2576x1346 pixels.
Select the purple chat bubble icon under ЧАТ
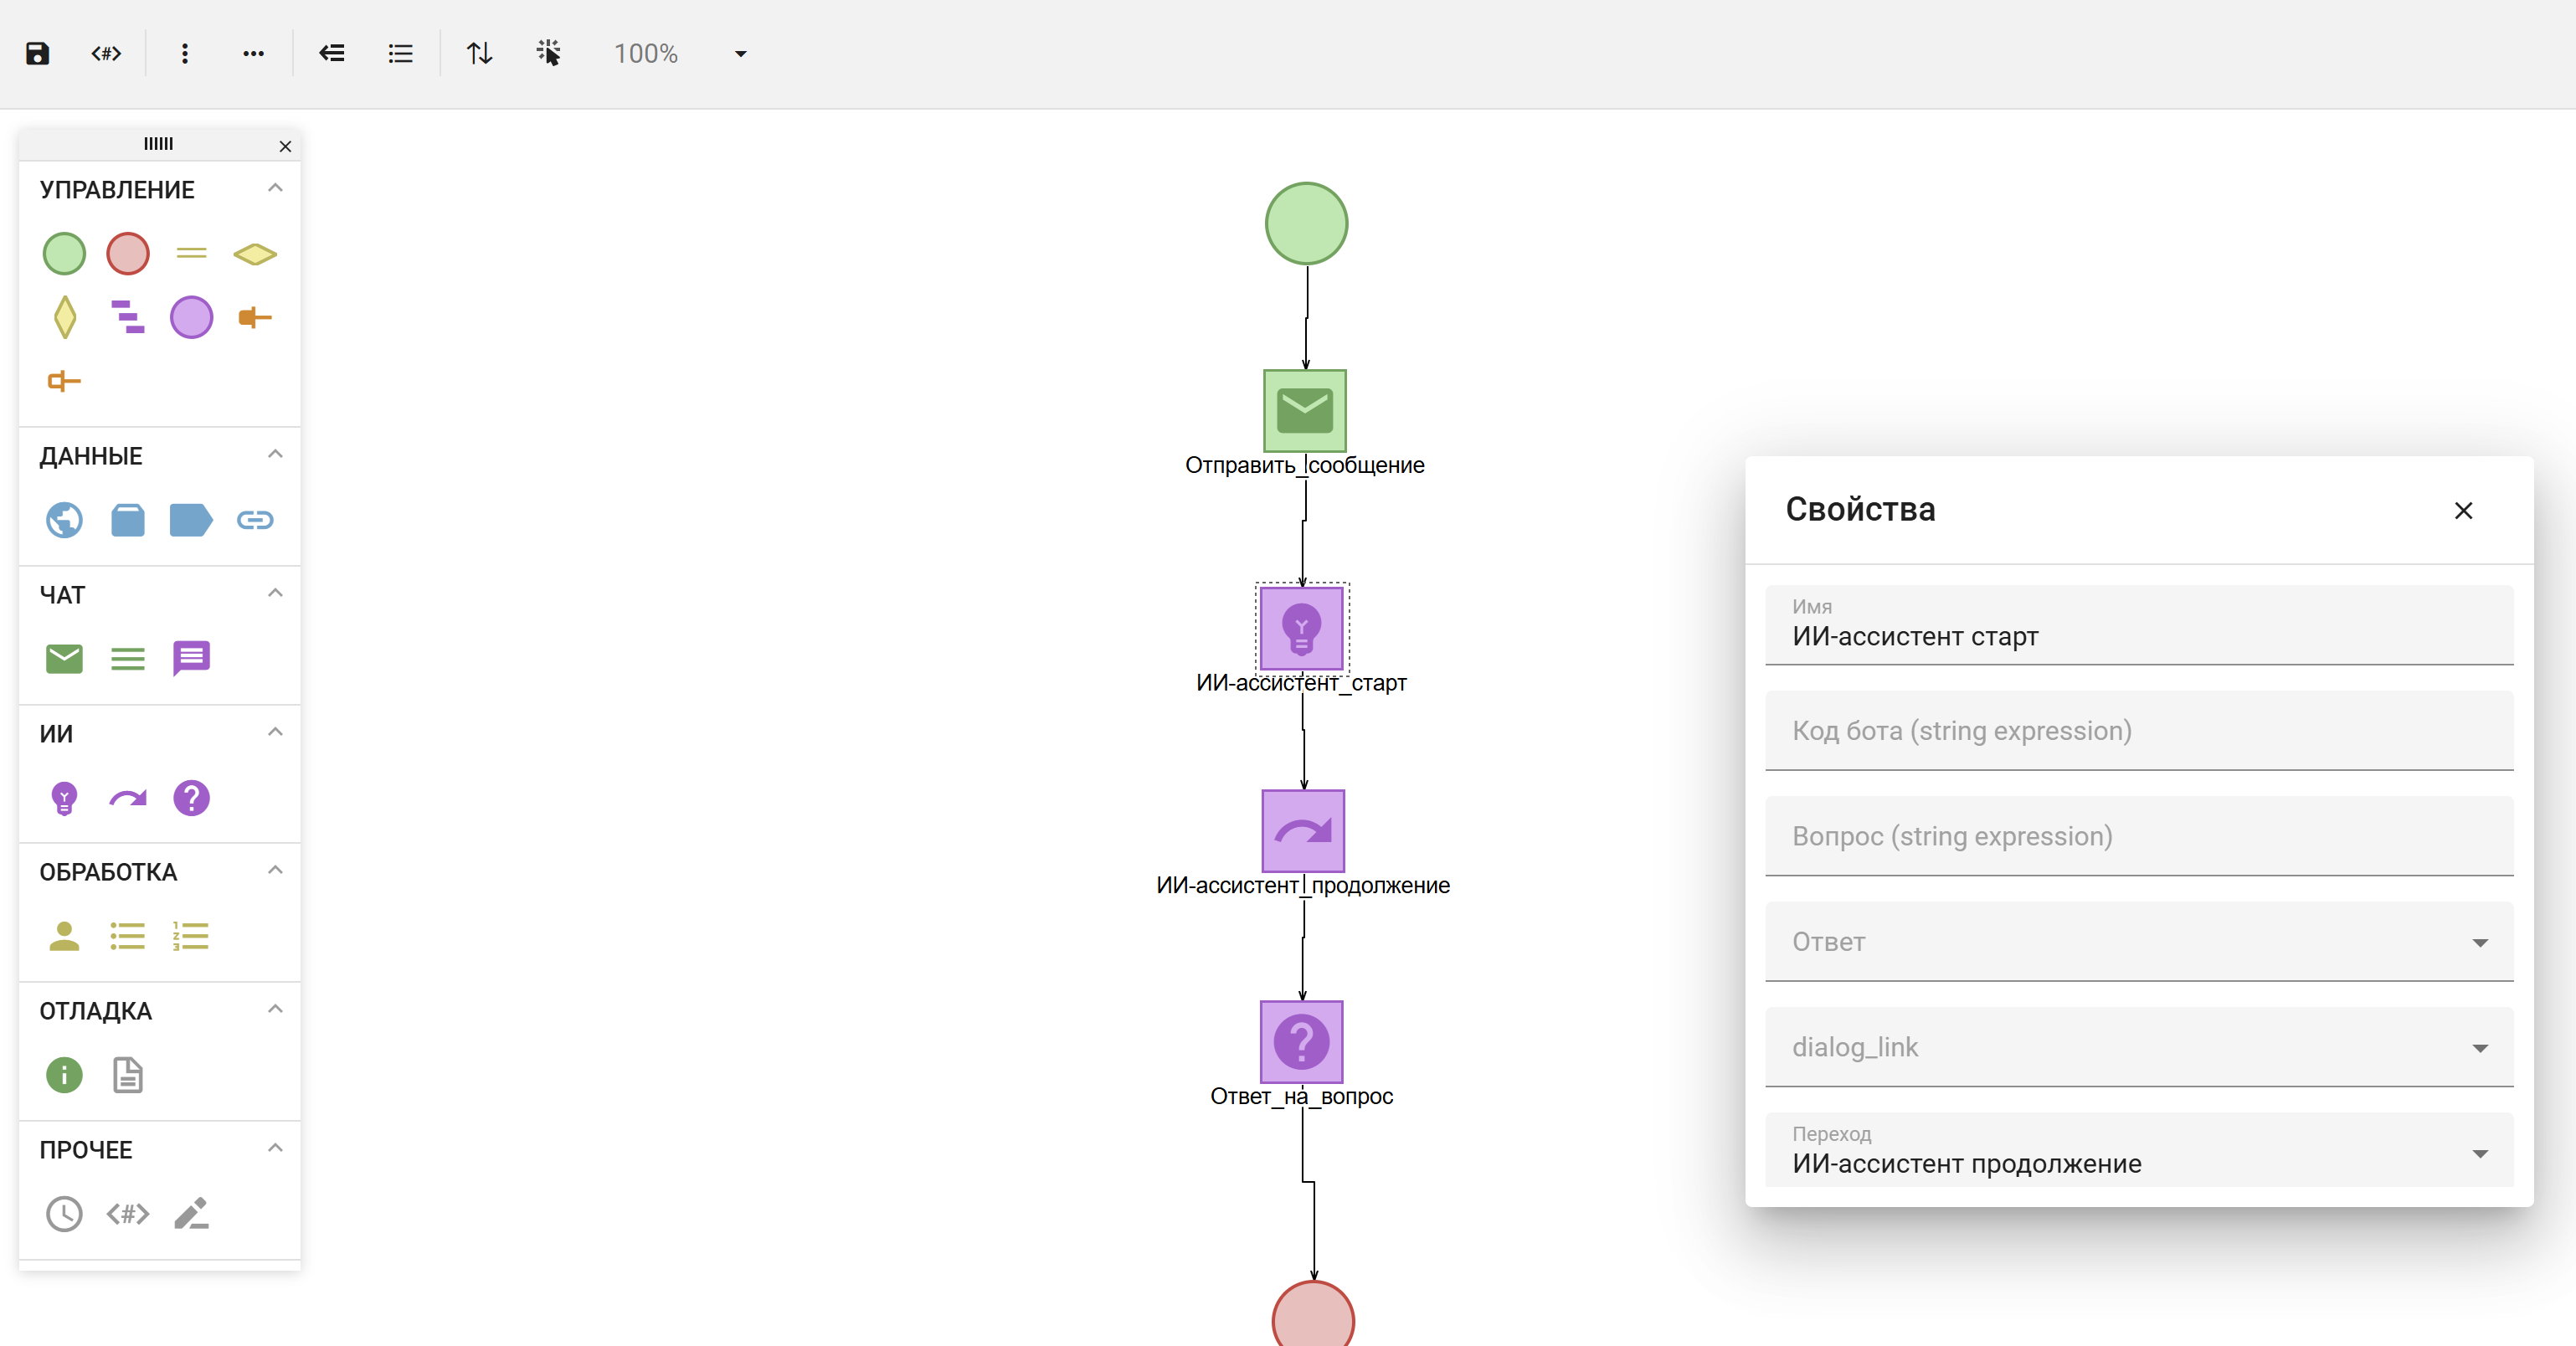191,658
